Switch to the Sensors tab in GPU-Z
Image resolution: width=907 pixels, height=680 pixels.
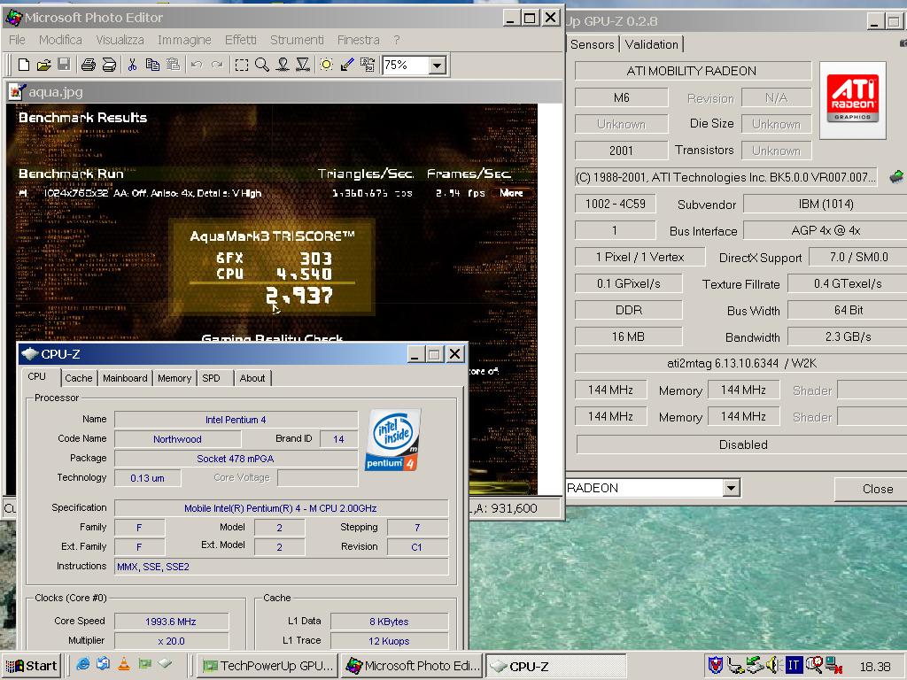point(592,44)
